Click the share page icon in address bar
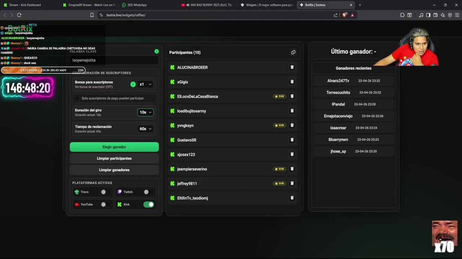Image resolution: width=462 pixels, height=259 pixels. 336,15
